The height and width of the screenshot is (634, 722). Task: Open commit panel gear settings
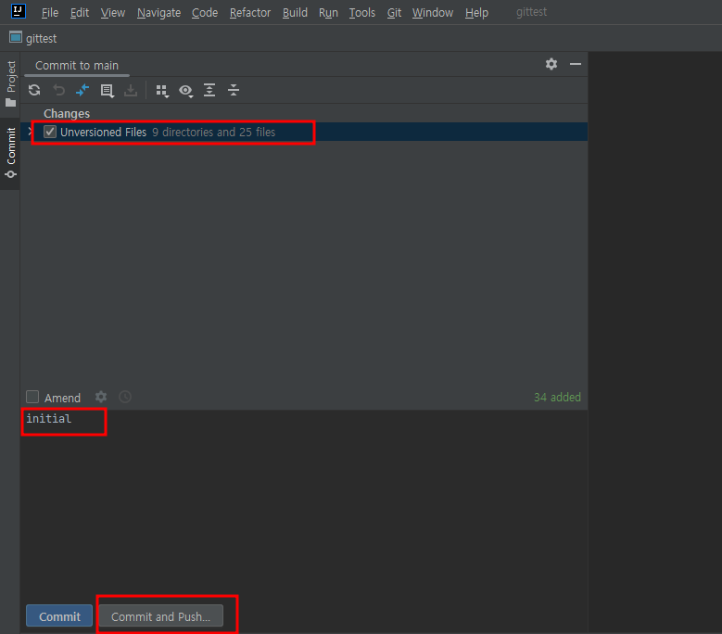(551, 64)
